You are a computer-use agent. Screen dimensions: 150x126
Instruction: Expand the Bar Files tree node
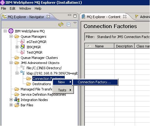click(x=11, y=105)
